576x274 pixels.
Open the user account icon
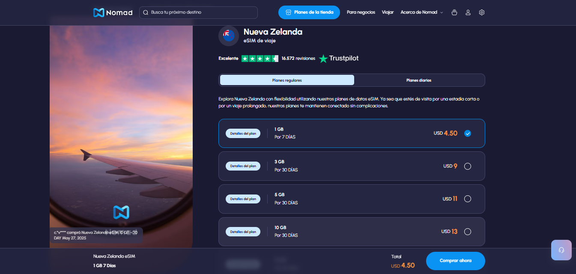click(x=468, y=12)
